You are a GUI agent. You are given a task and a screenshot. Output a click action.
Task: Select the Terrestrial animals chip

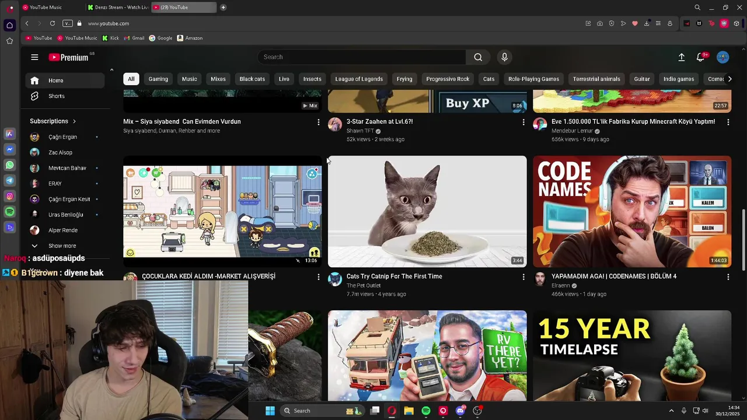[x=596, y=79]
